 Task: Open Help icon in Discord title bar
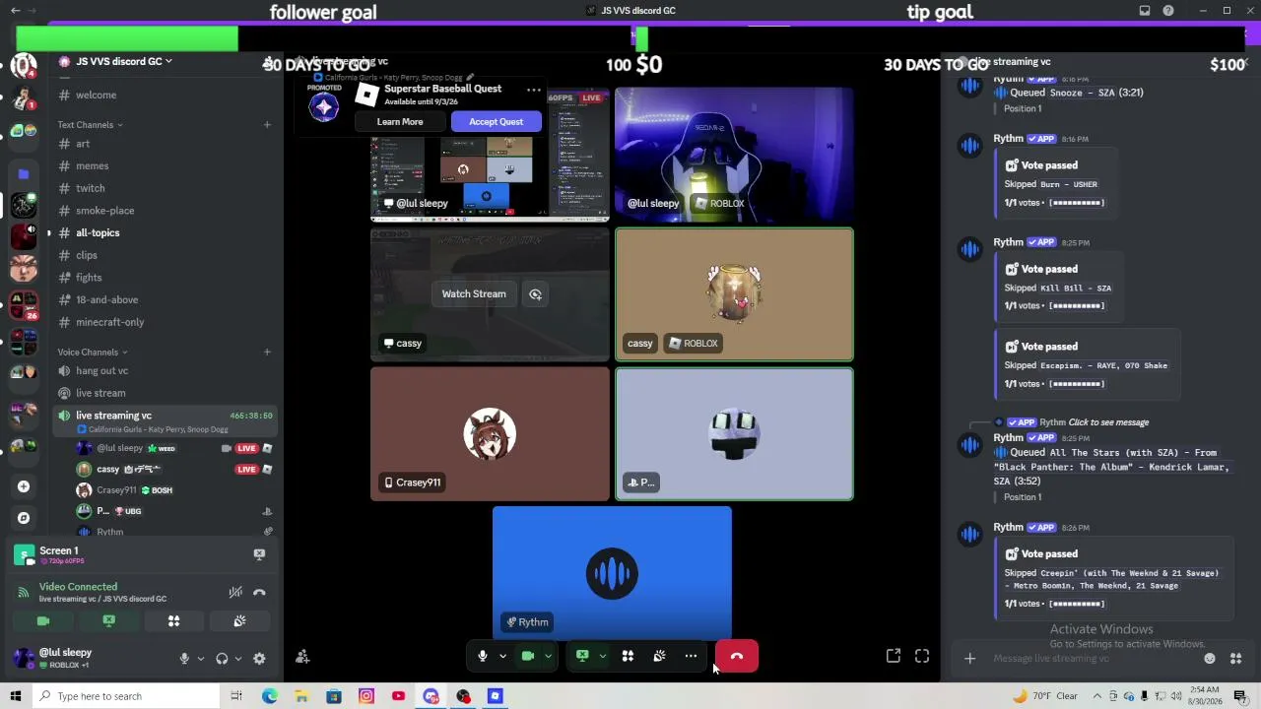click(x=1168, y=11)
